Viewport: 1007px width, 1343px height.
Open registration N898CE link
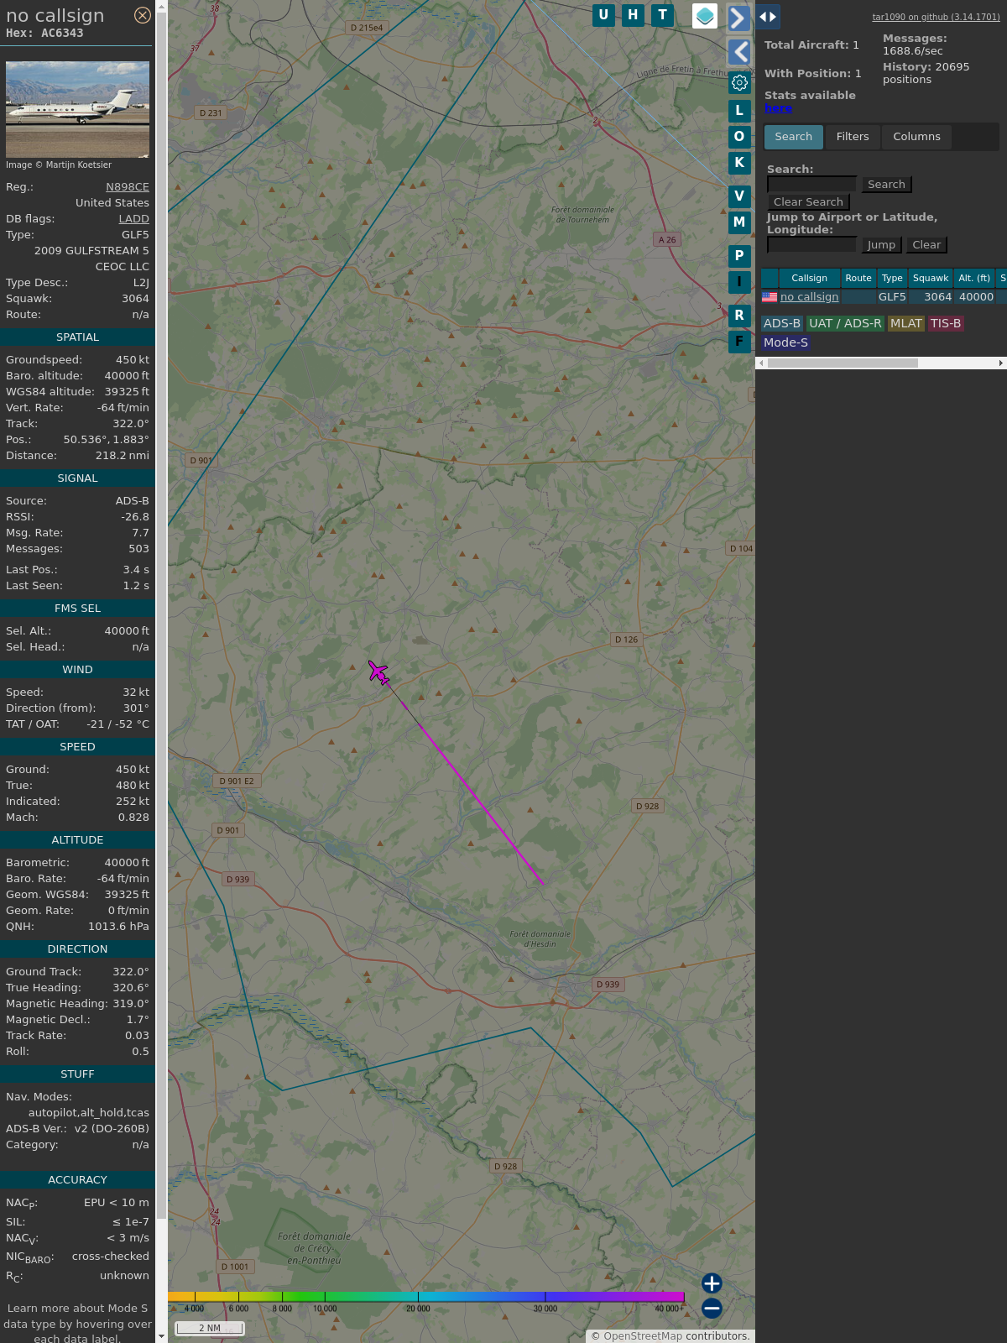(x=128, y=187)
